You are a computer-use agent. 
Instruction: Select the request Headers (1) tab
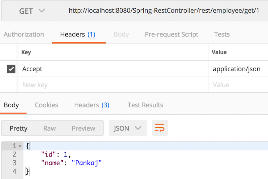78,34
